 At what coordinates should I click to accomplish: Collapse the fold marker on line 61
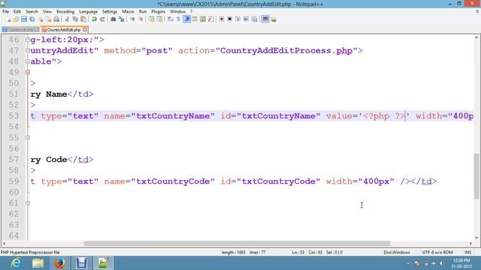[x=28, y=203]
